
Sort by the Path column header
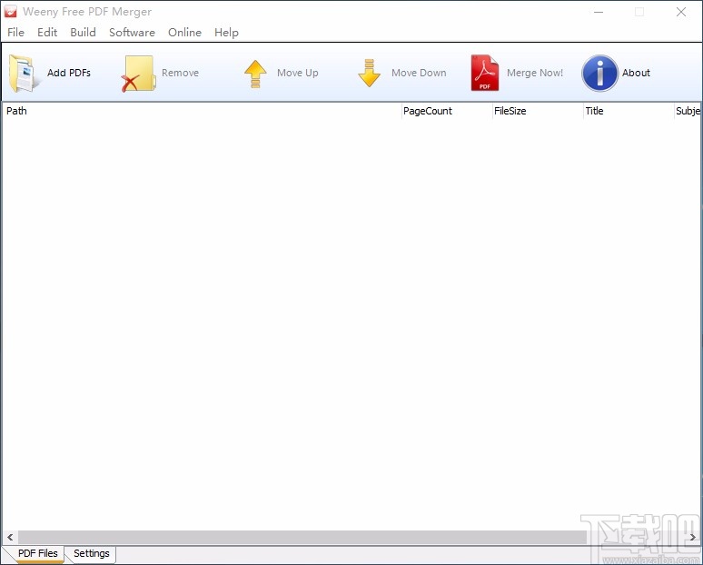pos(202,111)
